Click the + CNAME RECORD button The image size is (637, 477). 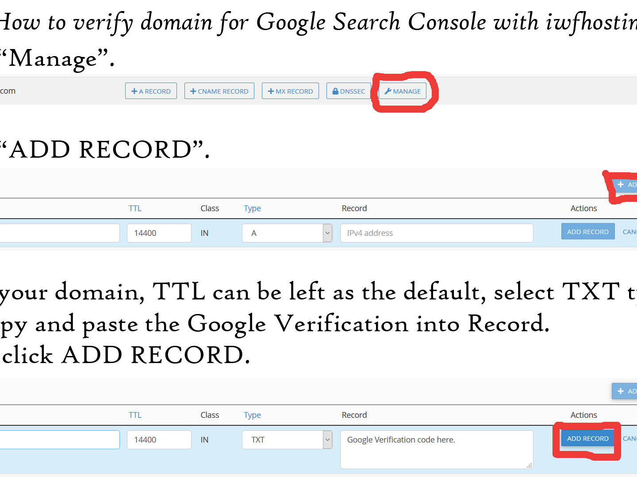coord(219,91)
